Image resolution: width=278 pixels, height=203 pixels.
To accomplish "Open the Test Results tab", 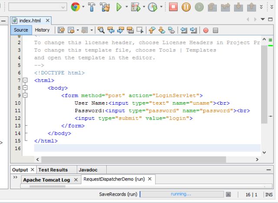I will click(53, 170).
